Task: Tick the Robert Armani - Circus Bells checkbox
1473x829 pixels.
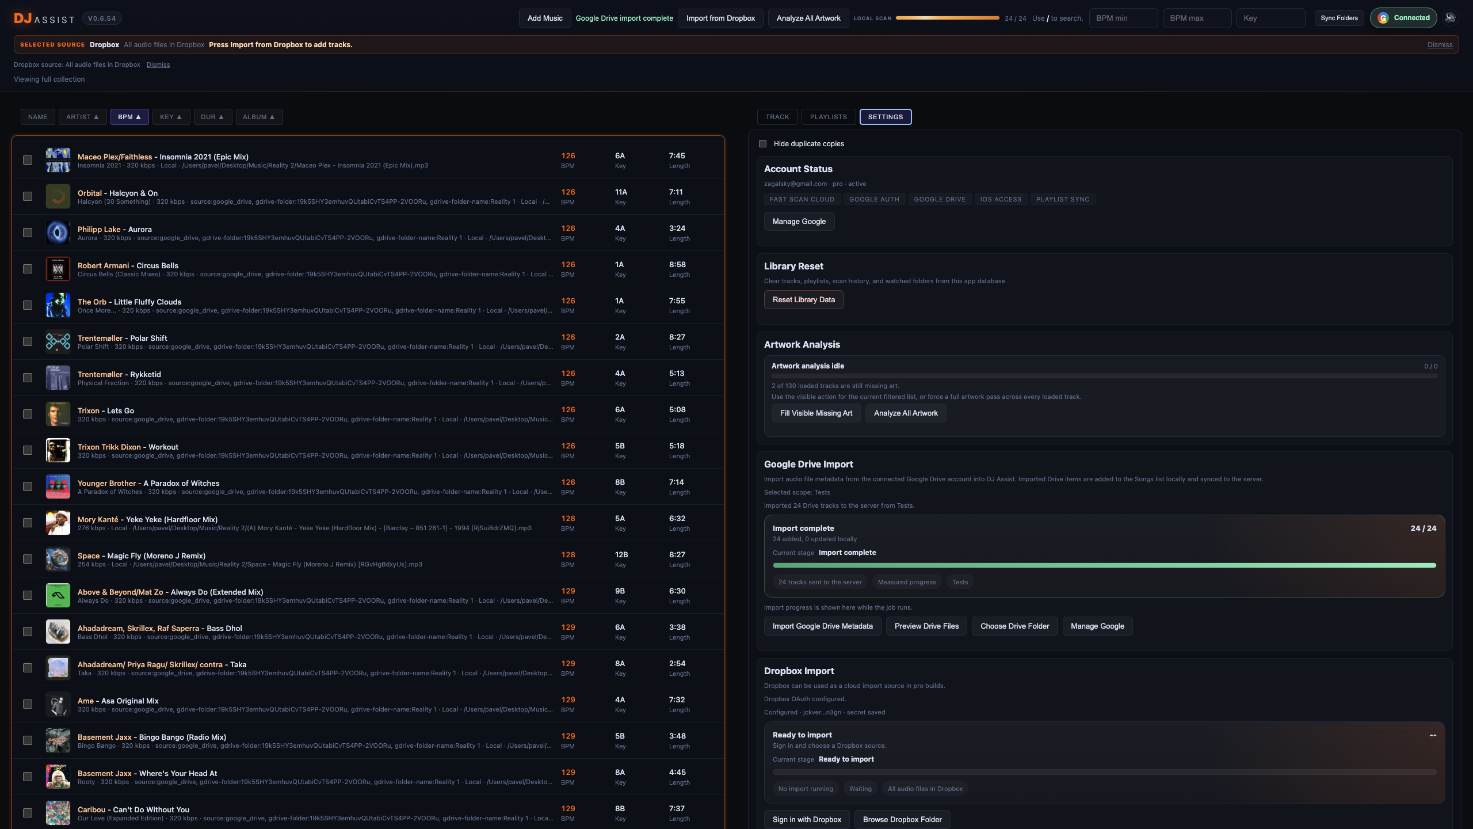Action: [x=28, y=269]
